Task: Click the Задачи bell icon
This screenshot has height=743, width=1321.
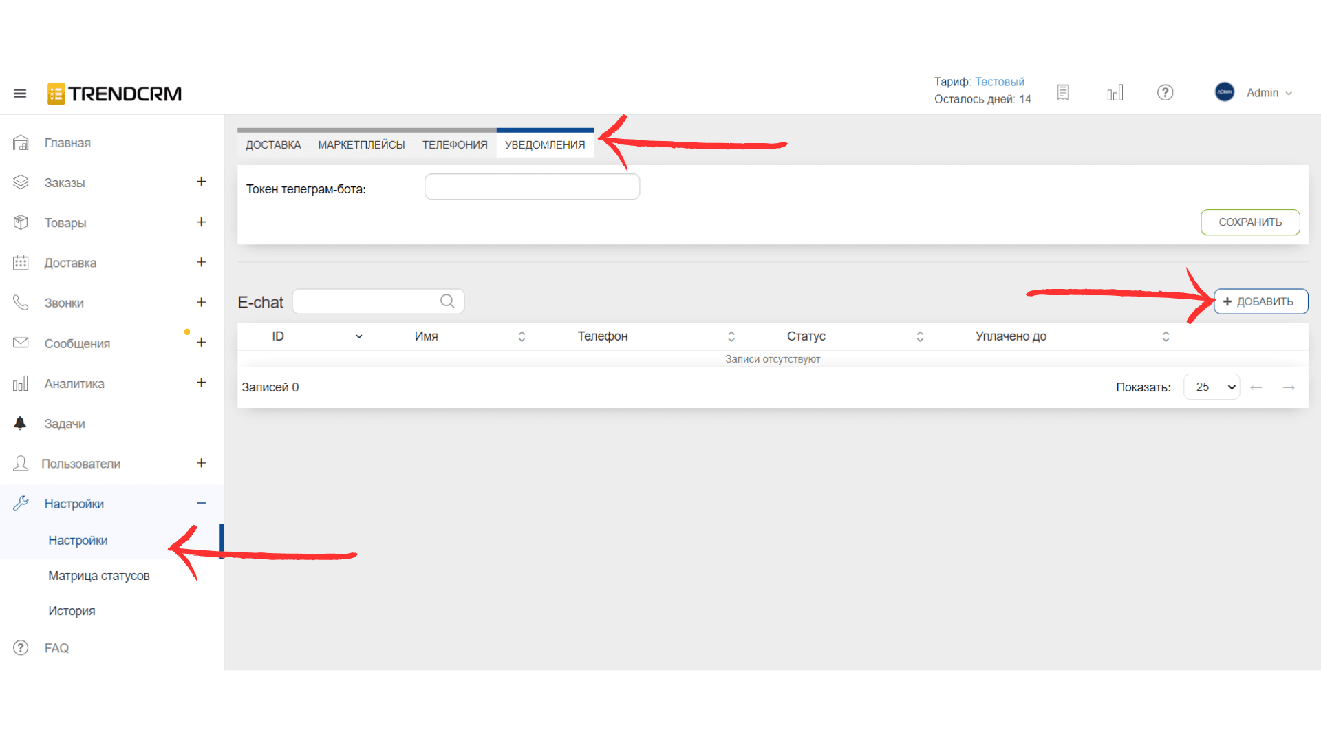Action: [x=20, y=423]
